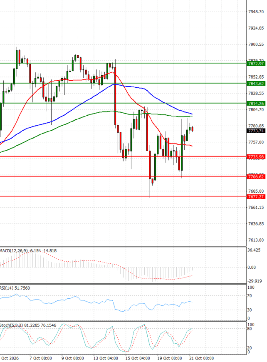The width and height of the screenshot is (267, 362).
Task: Click the 15 Oct 04:00 time label
Action: pos(138,358)
